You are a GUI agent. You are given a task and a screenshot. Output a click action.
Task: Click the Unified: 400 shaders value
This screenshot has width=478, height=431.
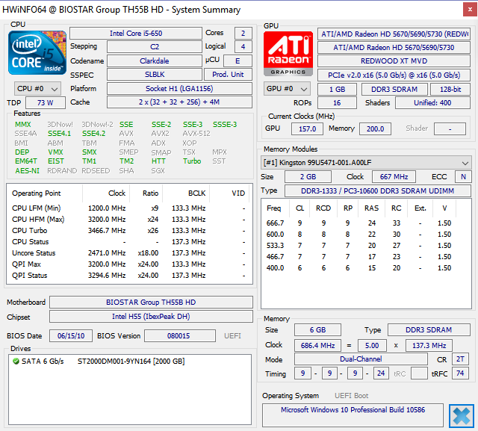click(x=432, y=103)
